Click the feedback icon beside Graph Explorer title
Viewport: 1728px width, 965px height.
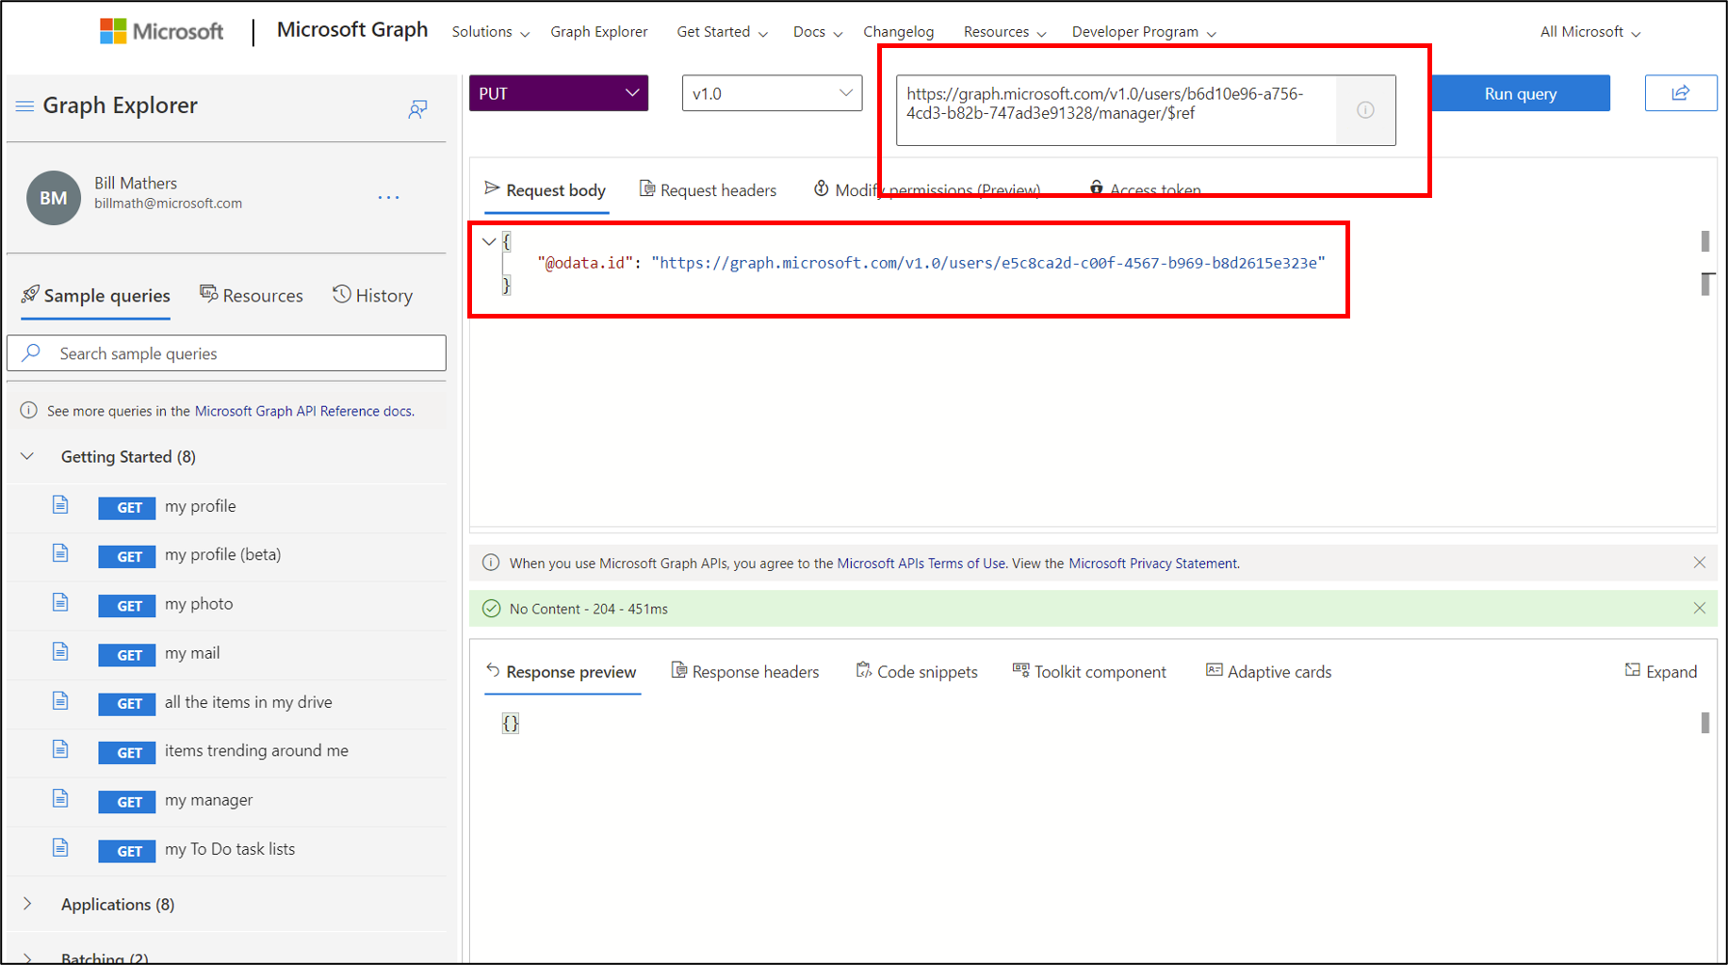point(417,109)
